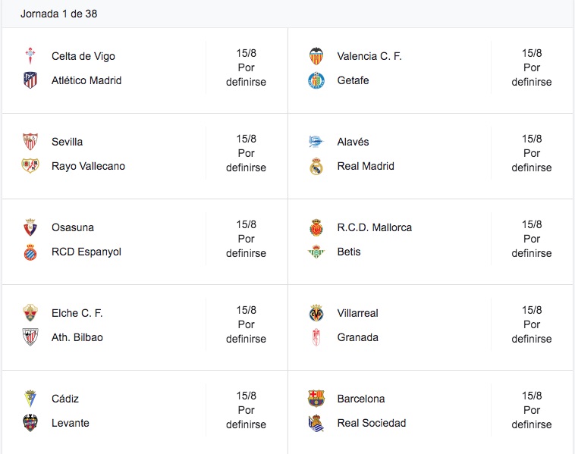This screenshot has width=575, height=454.
Task: Click the Getafe crest icon
Action: point(316,80)
